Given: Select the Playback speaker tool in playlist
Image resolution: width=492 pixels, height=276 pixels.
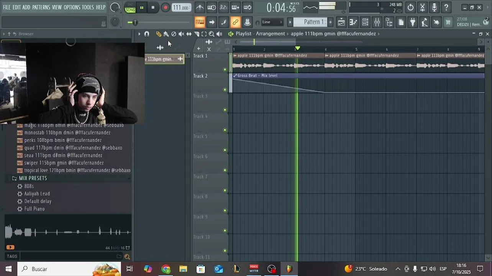Looking at the screenshot, I should [219, 34].
